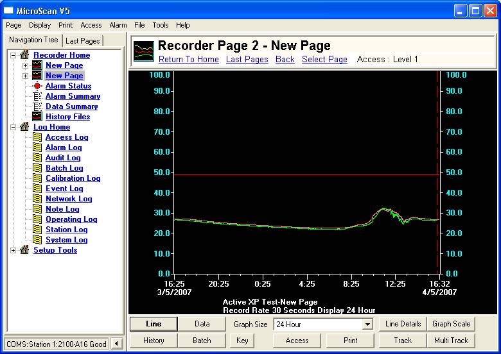Open the Help menu
The height and width of the screenshot is (354, 501).
183,25
